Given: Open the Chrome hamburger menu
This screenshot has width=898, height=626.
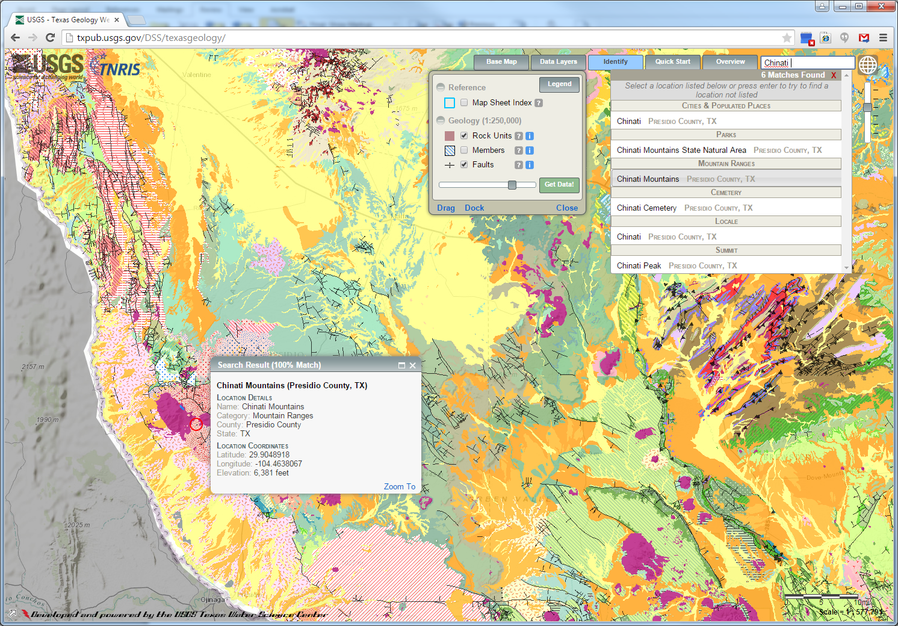Looking at the screenshot, I should [x=883, y=38].
